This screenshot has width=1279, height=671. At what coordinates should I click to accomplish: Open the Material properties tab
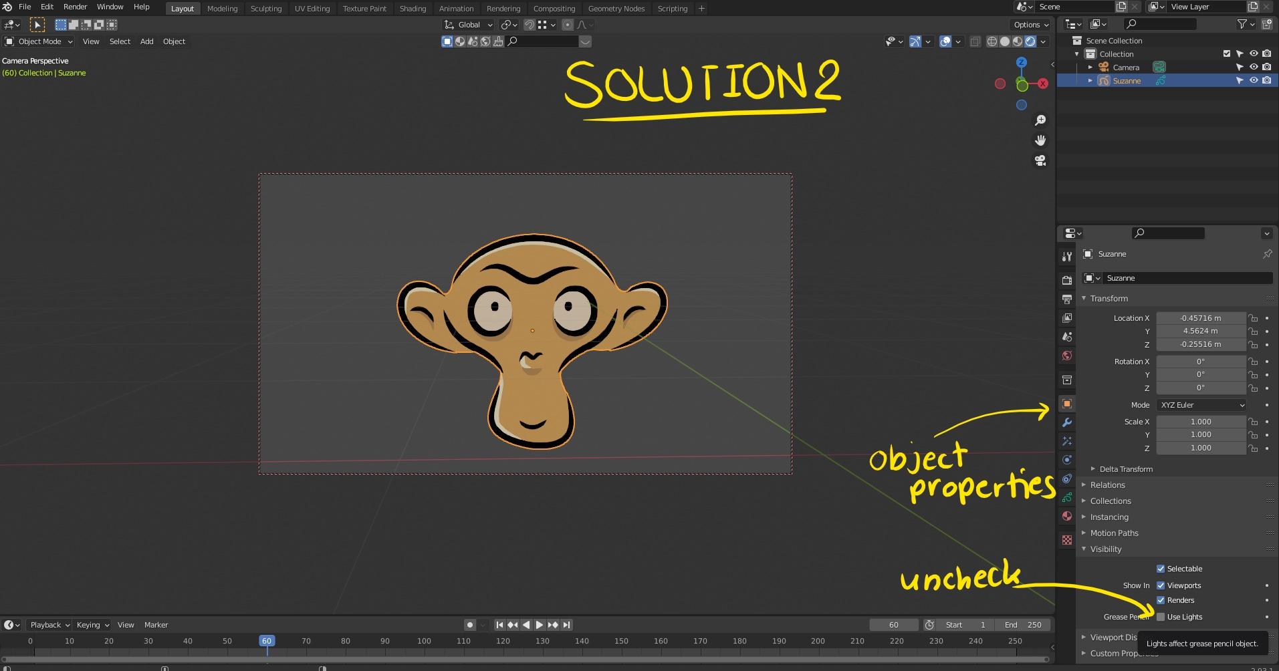tap(1067, 516)
